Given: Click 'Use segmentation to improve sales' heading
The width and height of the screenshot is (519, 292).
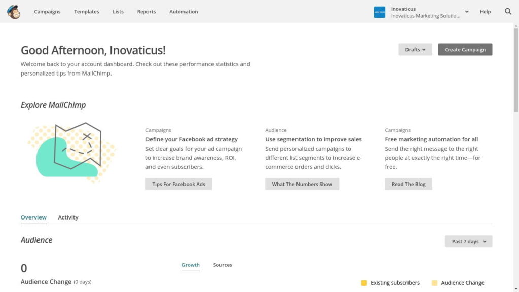Looking at the screenshot, I should pyautogui.click(x=313, y=139).
